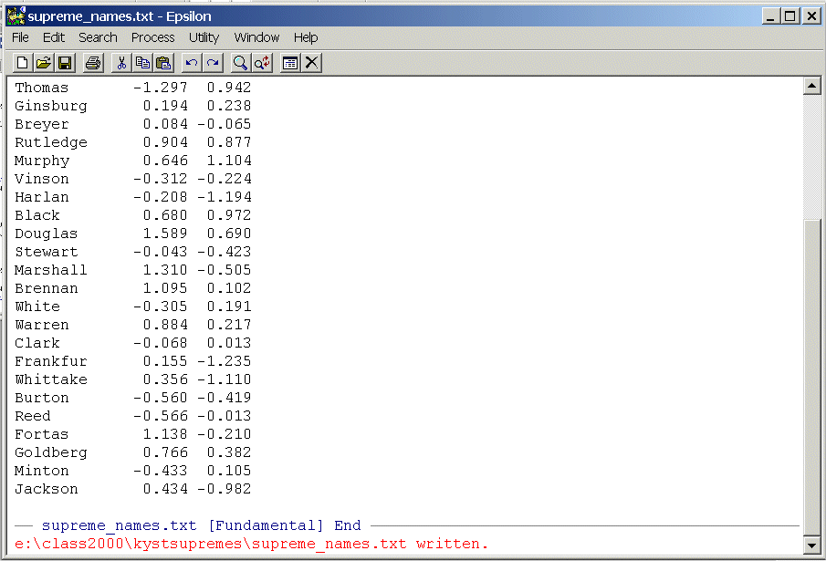The width and height of the screenshot is (826, 561).
Task: Click the Search and Replace icon
Action: coord(262,63)
